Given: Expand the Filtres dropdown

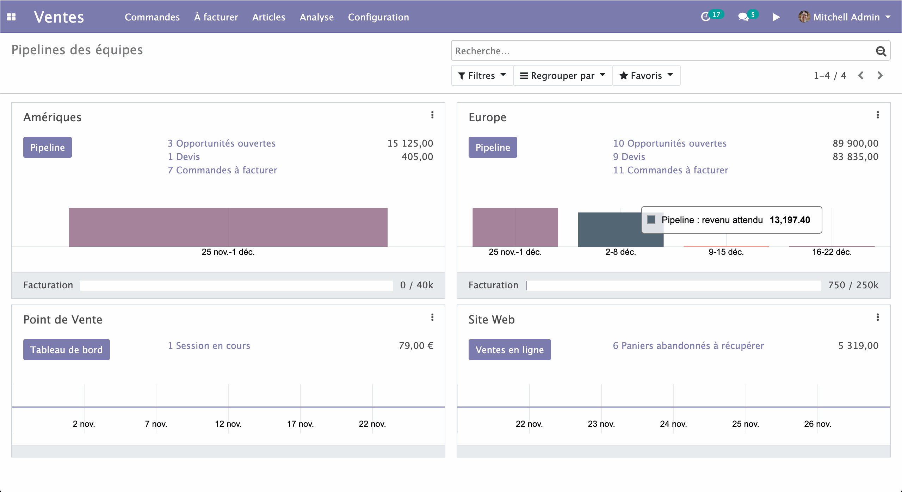Looking at the screenshot, I should [x=482, y=75].
